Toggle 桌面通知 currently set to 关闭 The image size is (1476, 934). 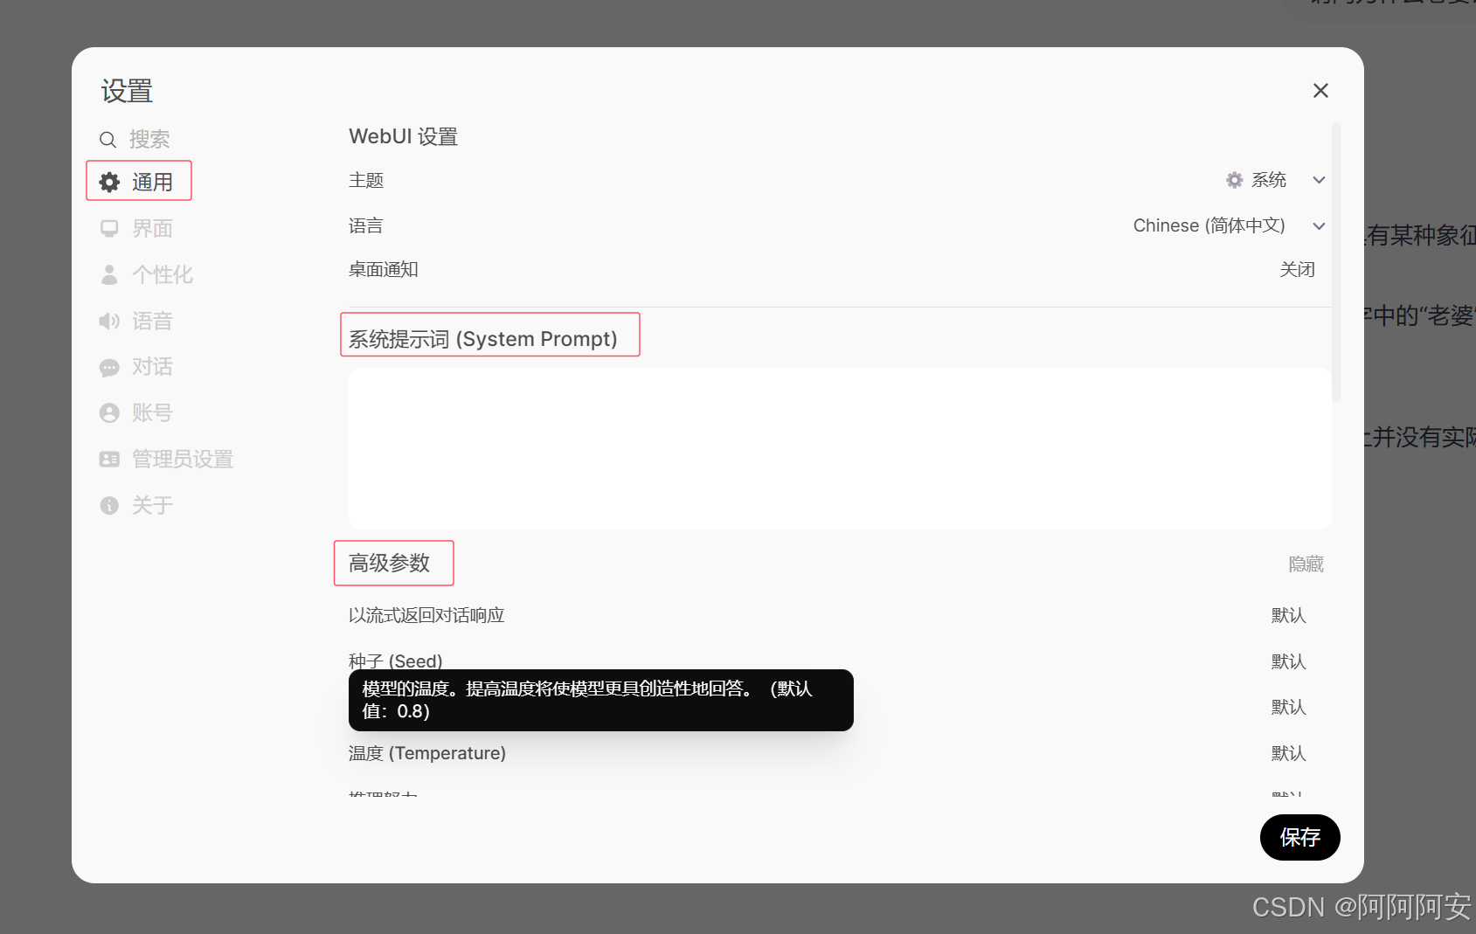click(x=1297, y=269)
